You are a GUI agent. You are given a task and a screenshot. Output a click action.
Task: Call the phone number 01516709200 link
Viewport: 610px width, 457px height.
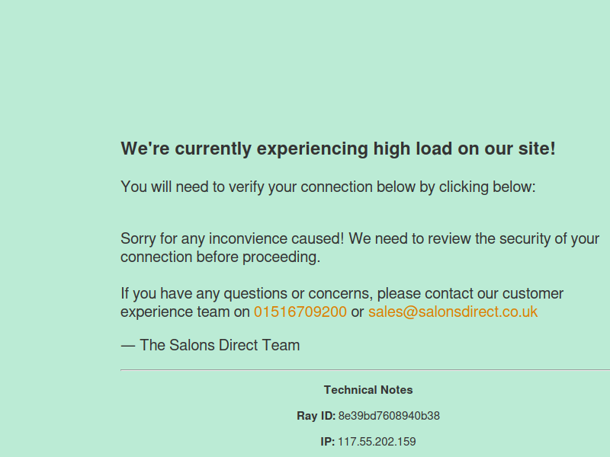point(300,312)
